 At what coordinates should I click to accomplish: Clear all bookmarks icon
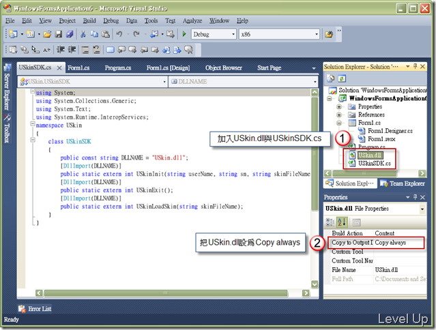tap(189, 50)
